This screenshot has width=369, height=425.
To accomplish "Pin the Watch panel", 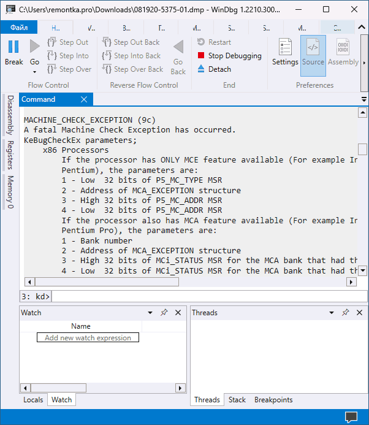I will pos(164,313).
